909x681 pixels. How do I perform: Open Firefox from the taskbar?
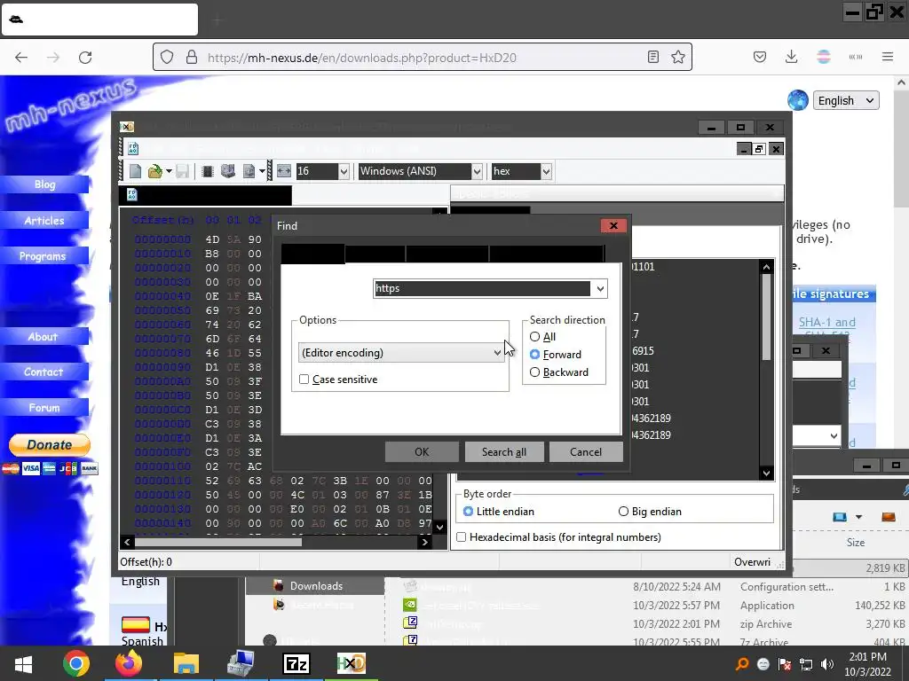click(x=129, y=663)
